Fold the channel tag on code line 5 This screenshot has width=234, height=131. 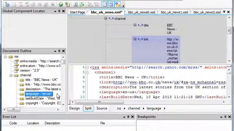click(87, 72)
